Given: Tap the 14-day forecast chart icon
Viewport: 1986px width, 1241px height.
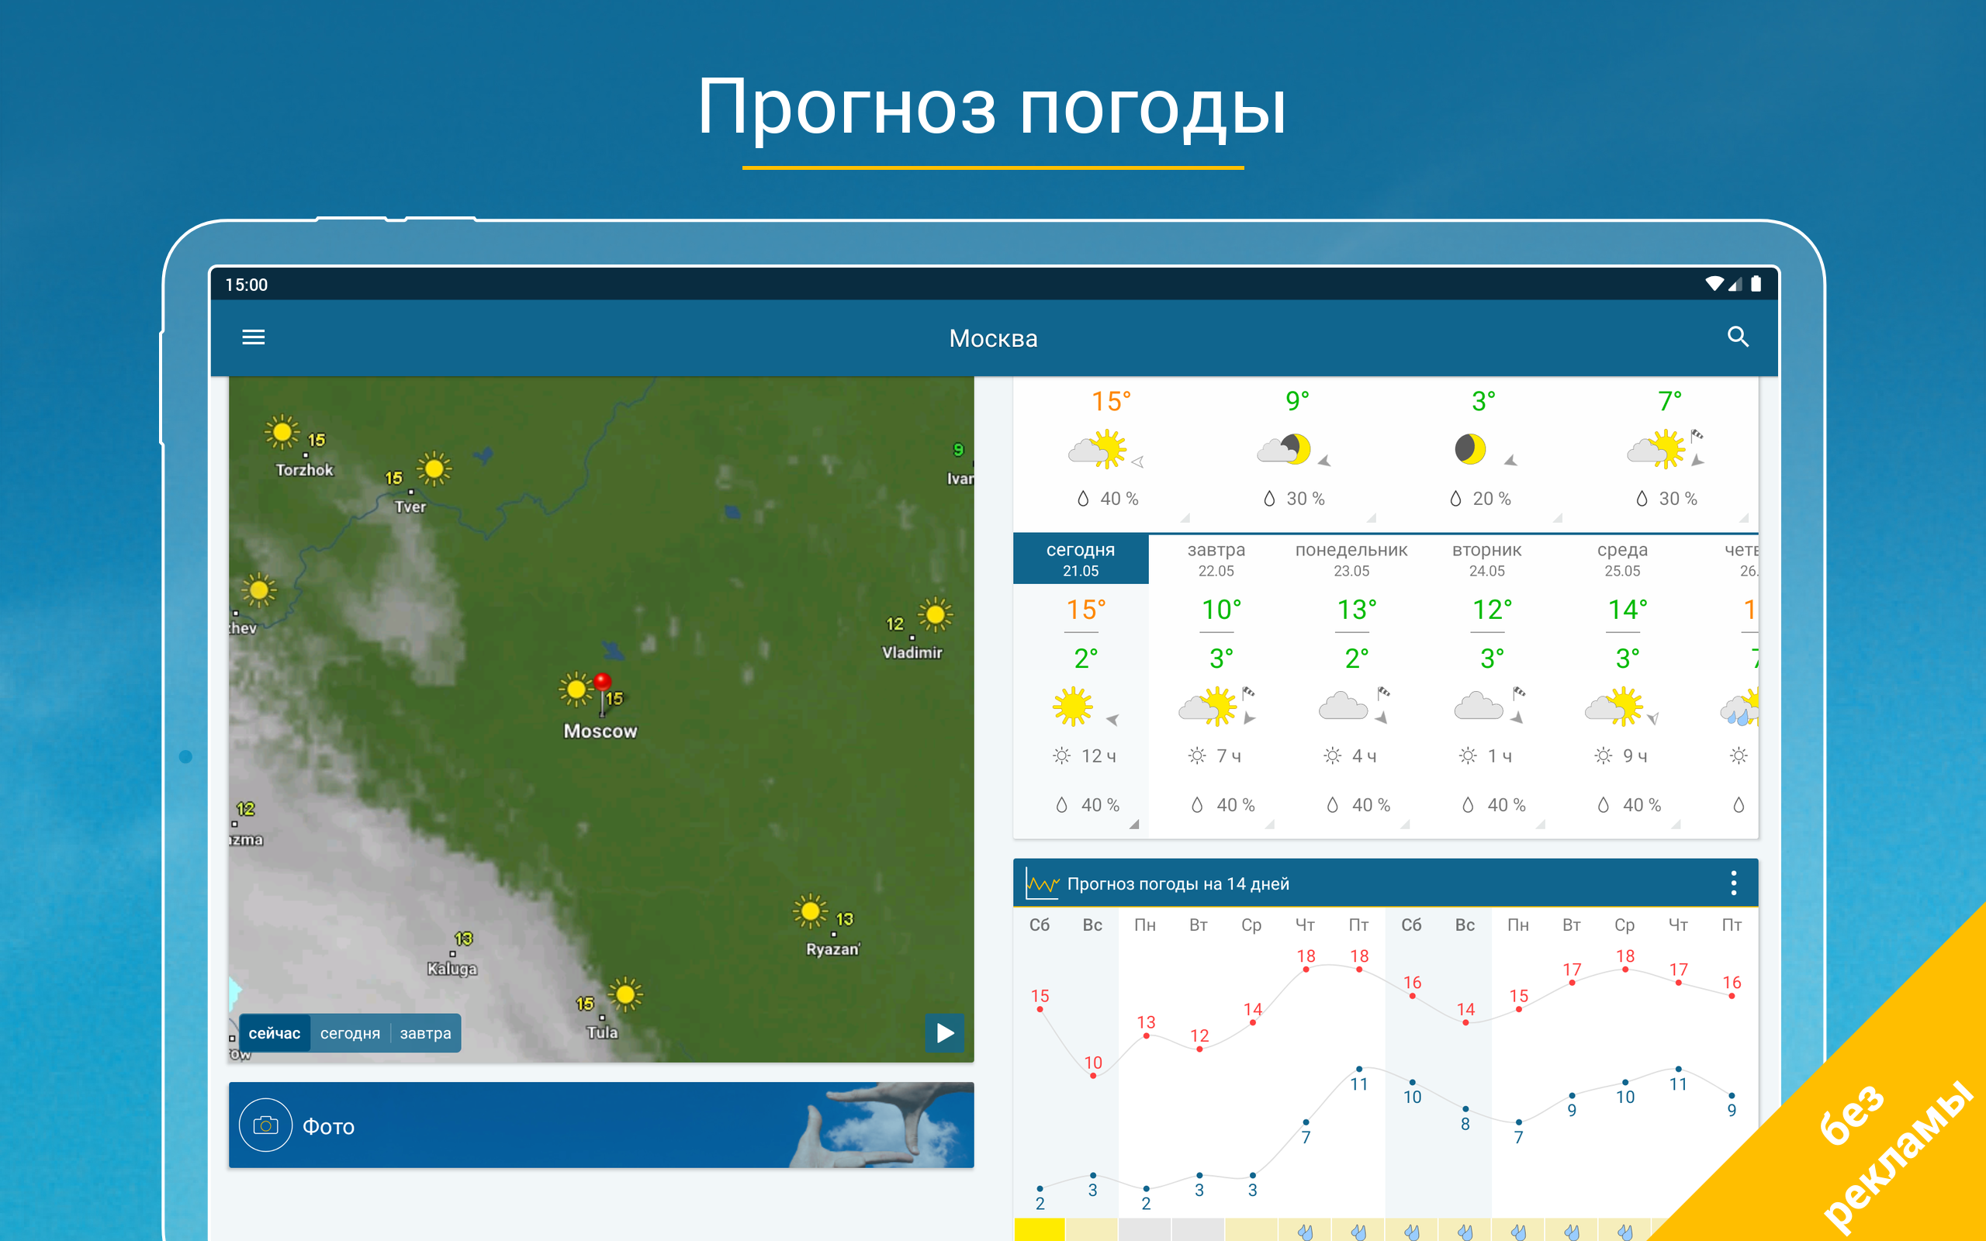Looking at the screenshot, I should (1041, 883).
